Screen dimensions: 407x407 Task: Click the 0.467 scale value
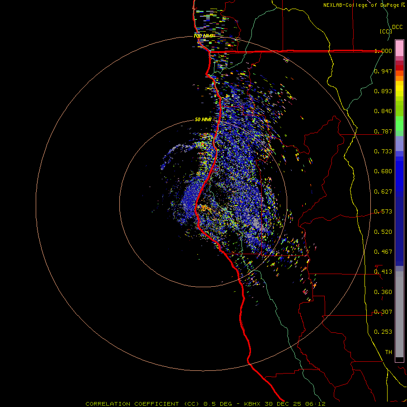383,252
